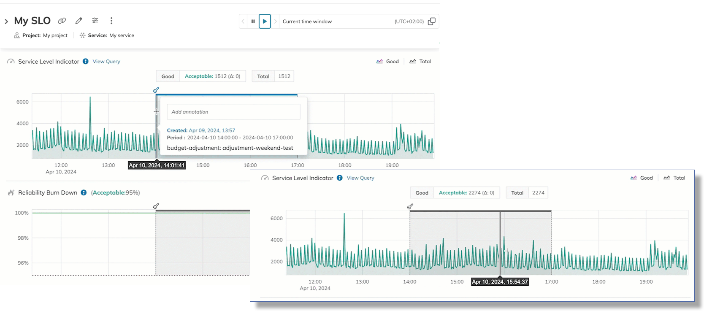
Task: Click the Apr 10, 2024, 14:01:41 timestamp label
Action: pos(157,165)
